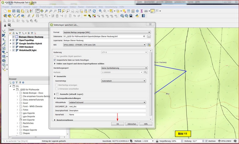Toggle visibility of WebAtlasDE.light layer

13,50
